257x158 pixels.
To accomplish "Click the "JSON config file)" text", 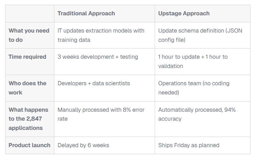I will click(x=172, y=40).
